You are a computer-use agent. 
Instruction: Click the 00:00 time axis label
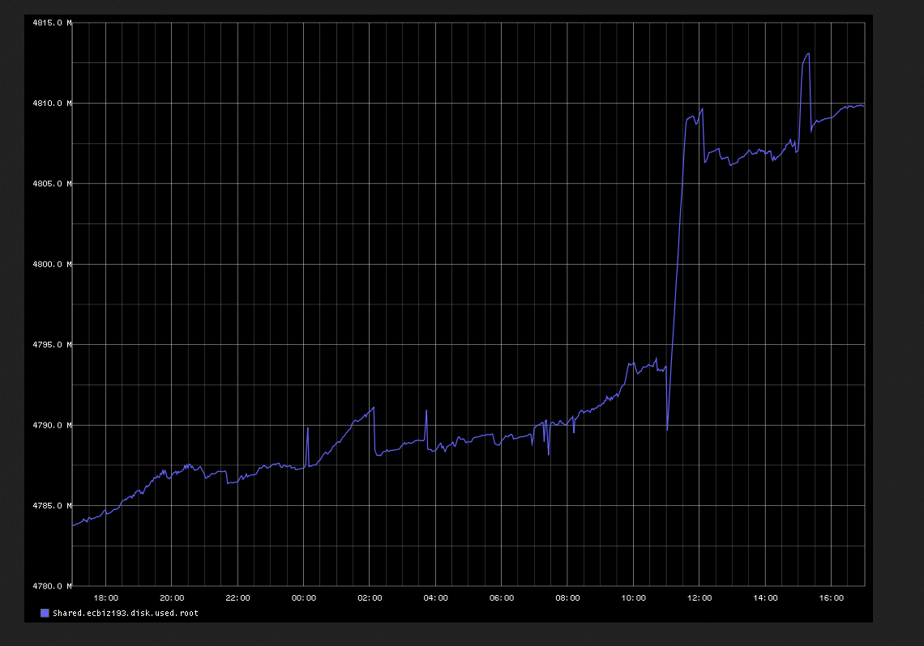click(x=304, y=598)
